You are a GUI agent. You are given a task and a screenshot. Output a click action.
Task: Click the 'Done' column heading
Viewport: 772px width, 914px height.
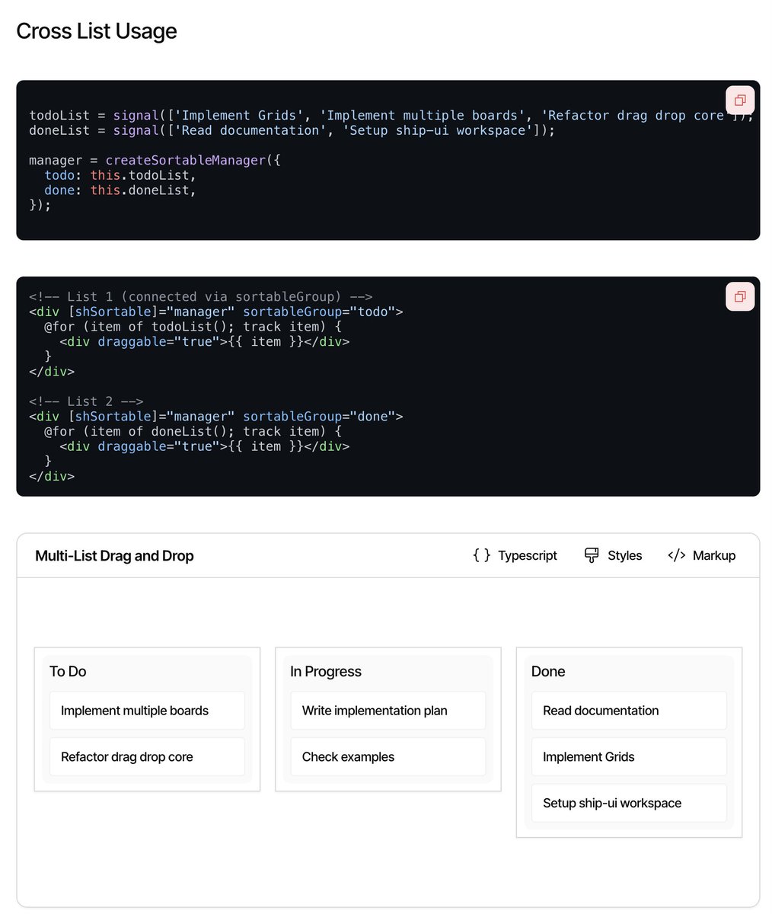(548, 671)
